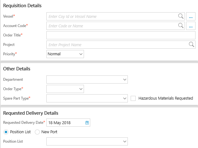Click the Requisition Details section heading

pyautogui.click(x=22, y=6)
